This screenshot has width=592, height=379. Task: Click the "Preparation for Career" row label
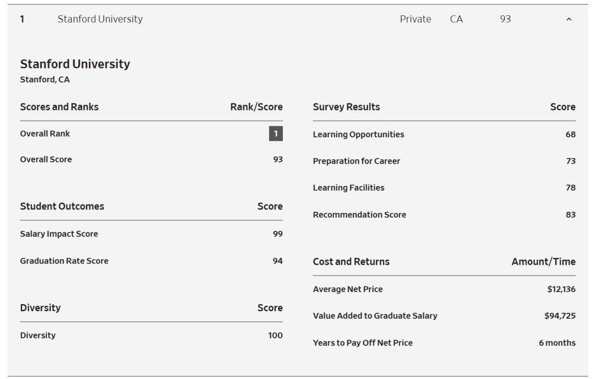point(356,161)
